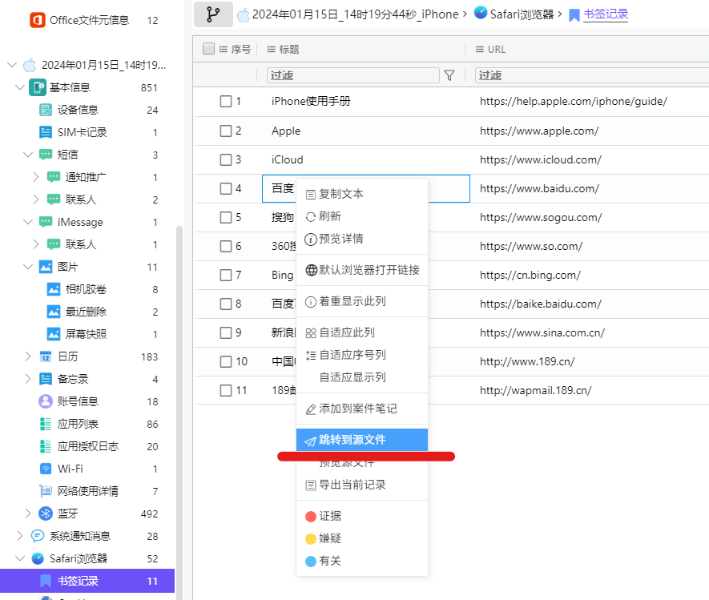The image size is (709, 600).
Task: Open the 书签记录 breadcrumb link
Action: pos(606,14)
